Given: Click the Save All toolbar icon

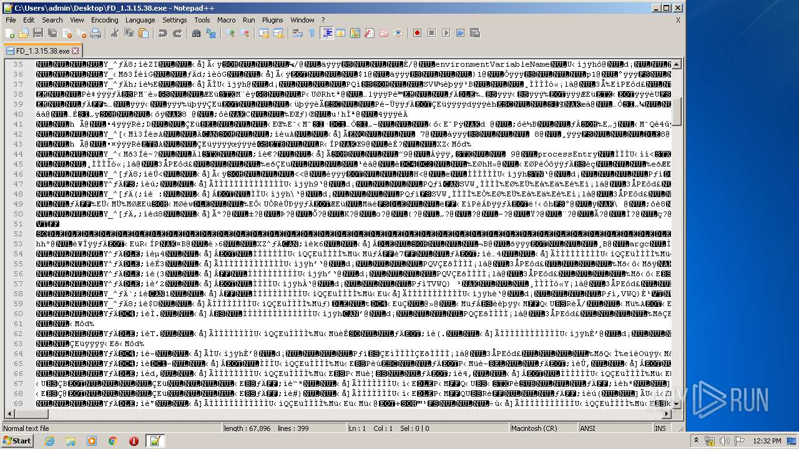Looking at the screenshot, I should (52, 33).
